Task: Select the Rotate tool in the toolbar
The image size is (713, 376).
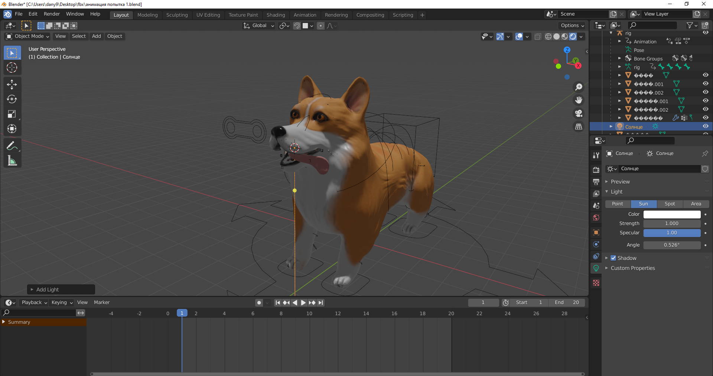Action: coord(12,99)
